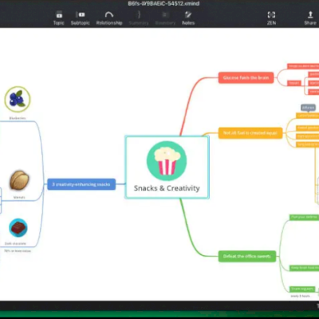Click the greyed-out Summary tool
Viewport: 319px width, 319px height.
pyautogui.click(x=139, y=18)
